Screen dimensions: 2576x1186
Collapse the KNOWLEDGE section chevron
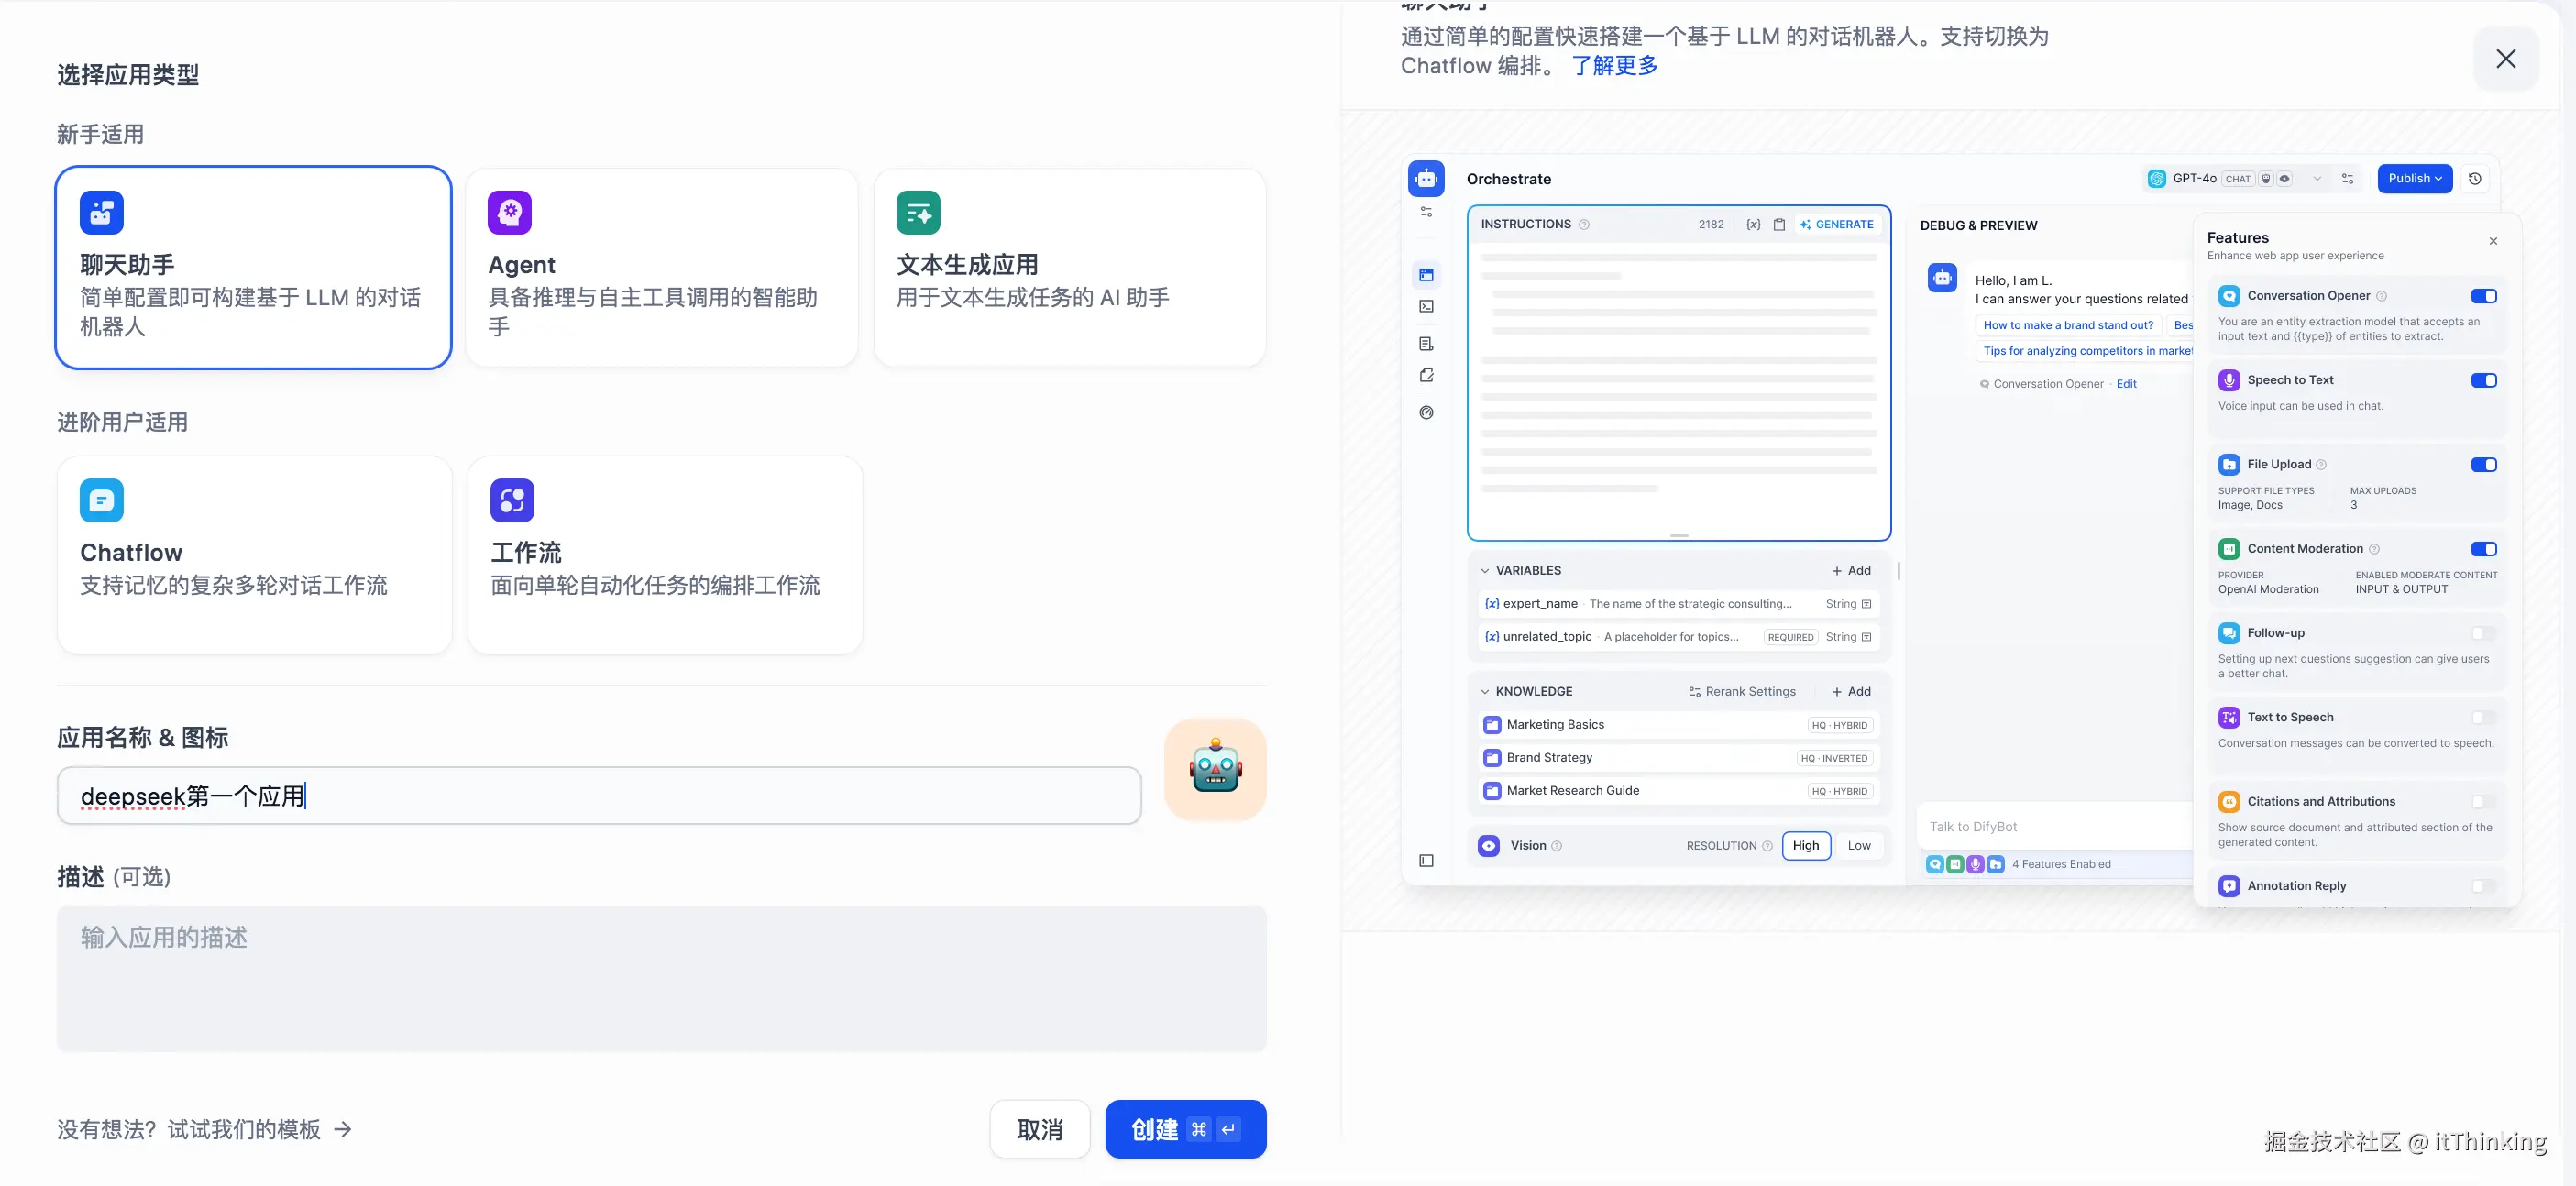point(1485,692)
